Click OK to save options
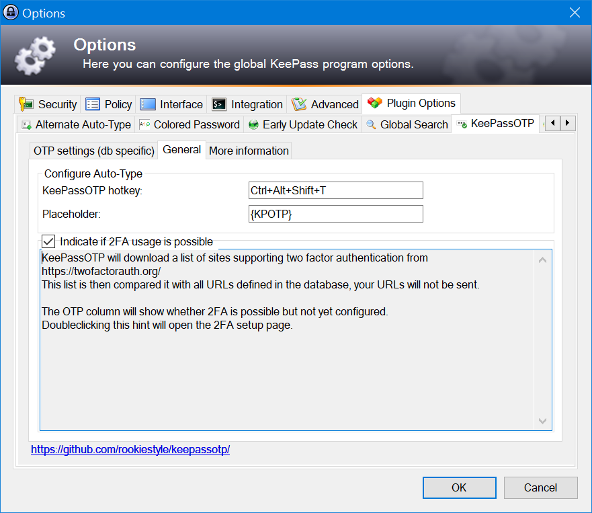Image resolution: width=592 pixels, height=513 pixels. pos(459,487)
